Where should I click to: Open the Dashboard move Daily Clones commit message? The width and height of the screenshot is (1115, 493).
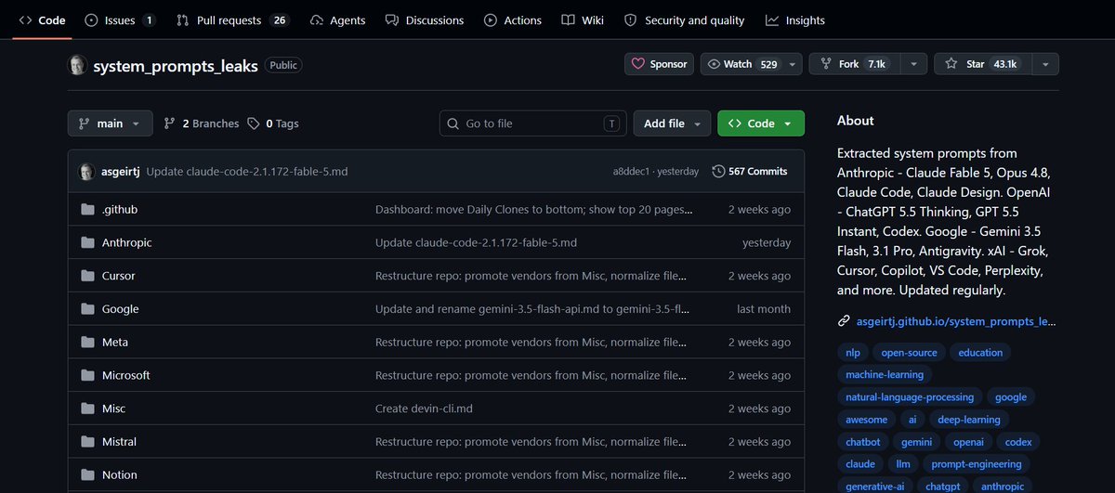[534, 210]
